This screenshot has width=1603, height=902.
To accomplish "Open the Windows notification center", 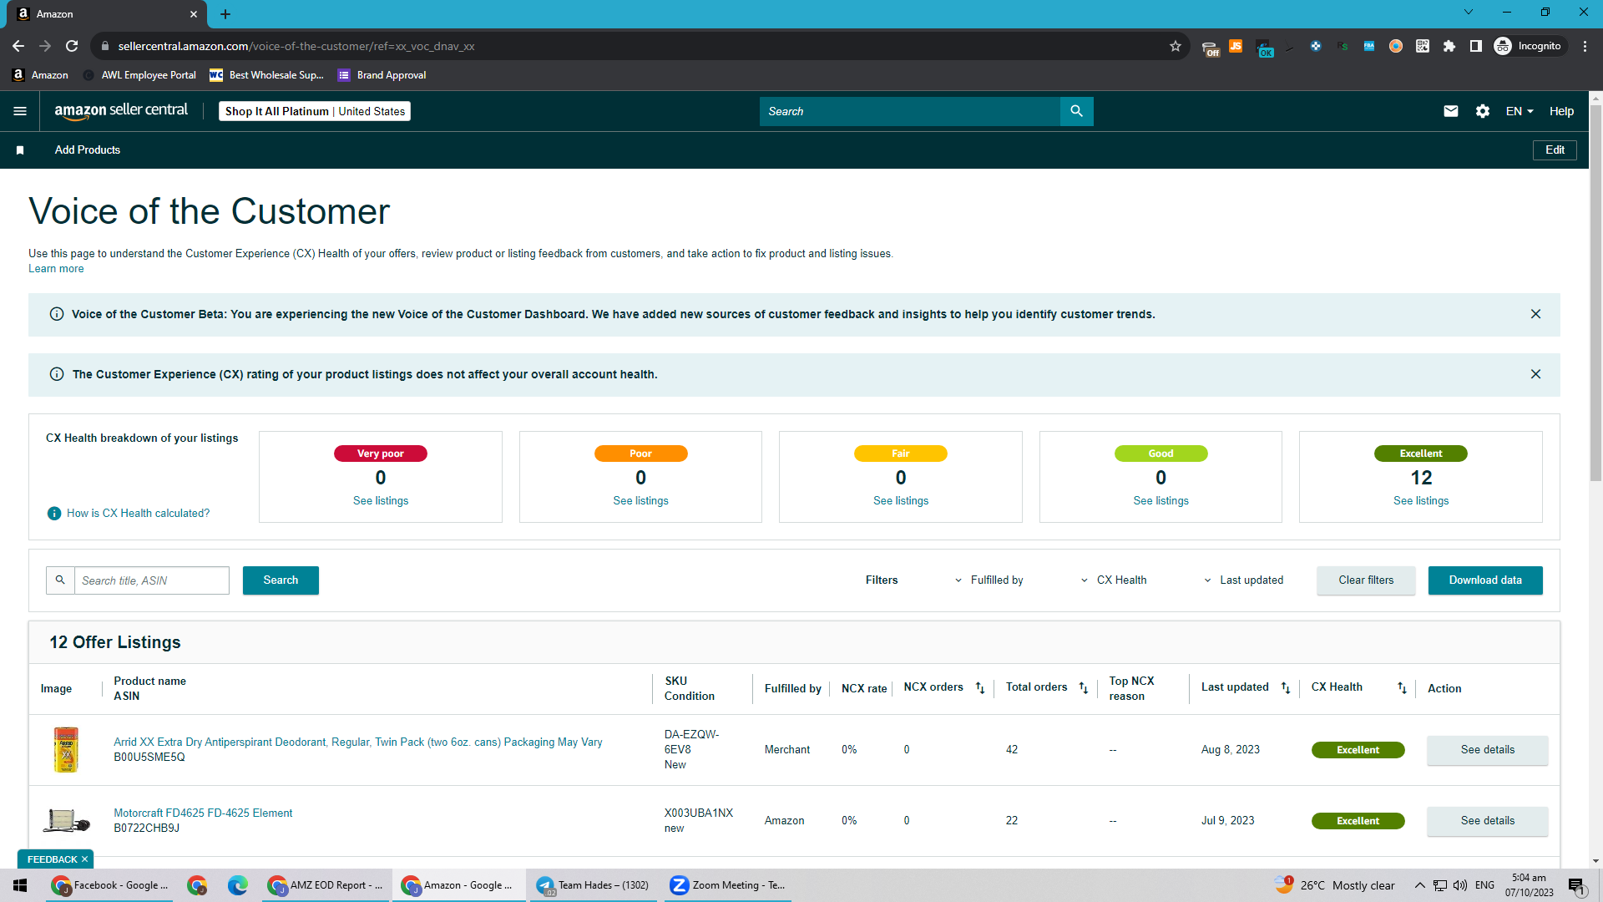I will pyautogui.click(x=1576, y=885).
